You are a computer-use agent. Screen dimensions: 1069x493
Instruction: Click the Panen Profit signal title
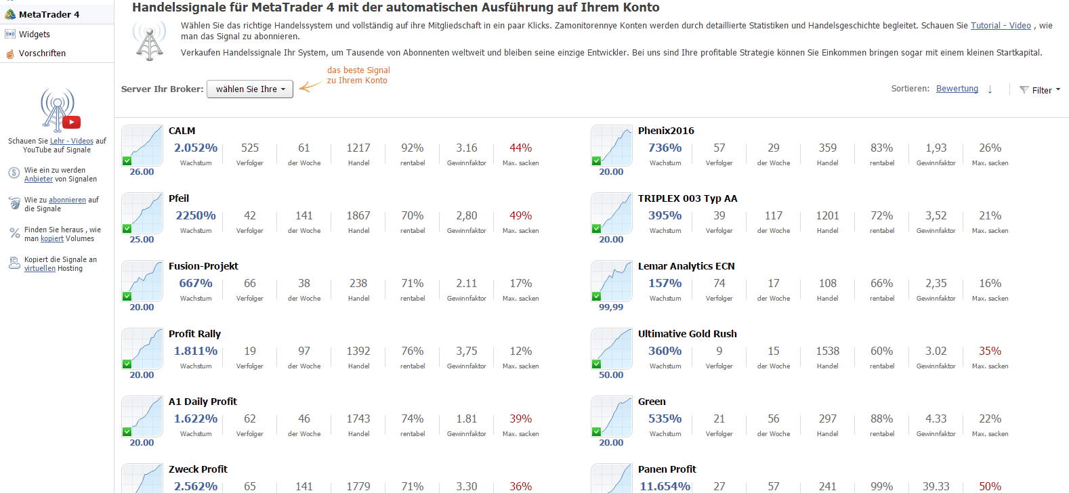(x=667, y=469)
